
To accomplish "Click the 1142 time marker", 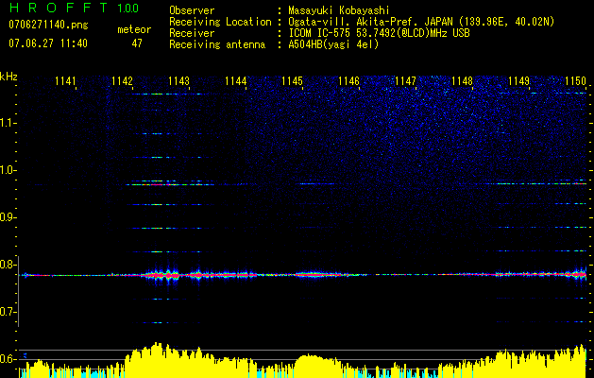I will pos(122,81).
